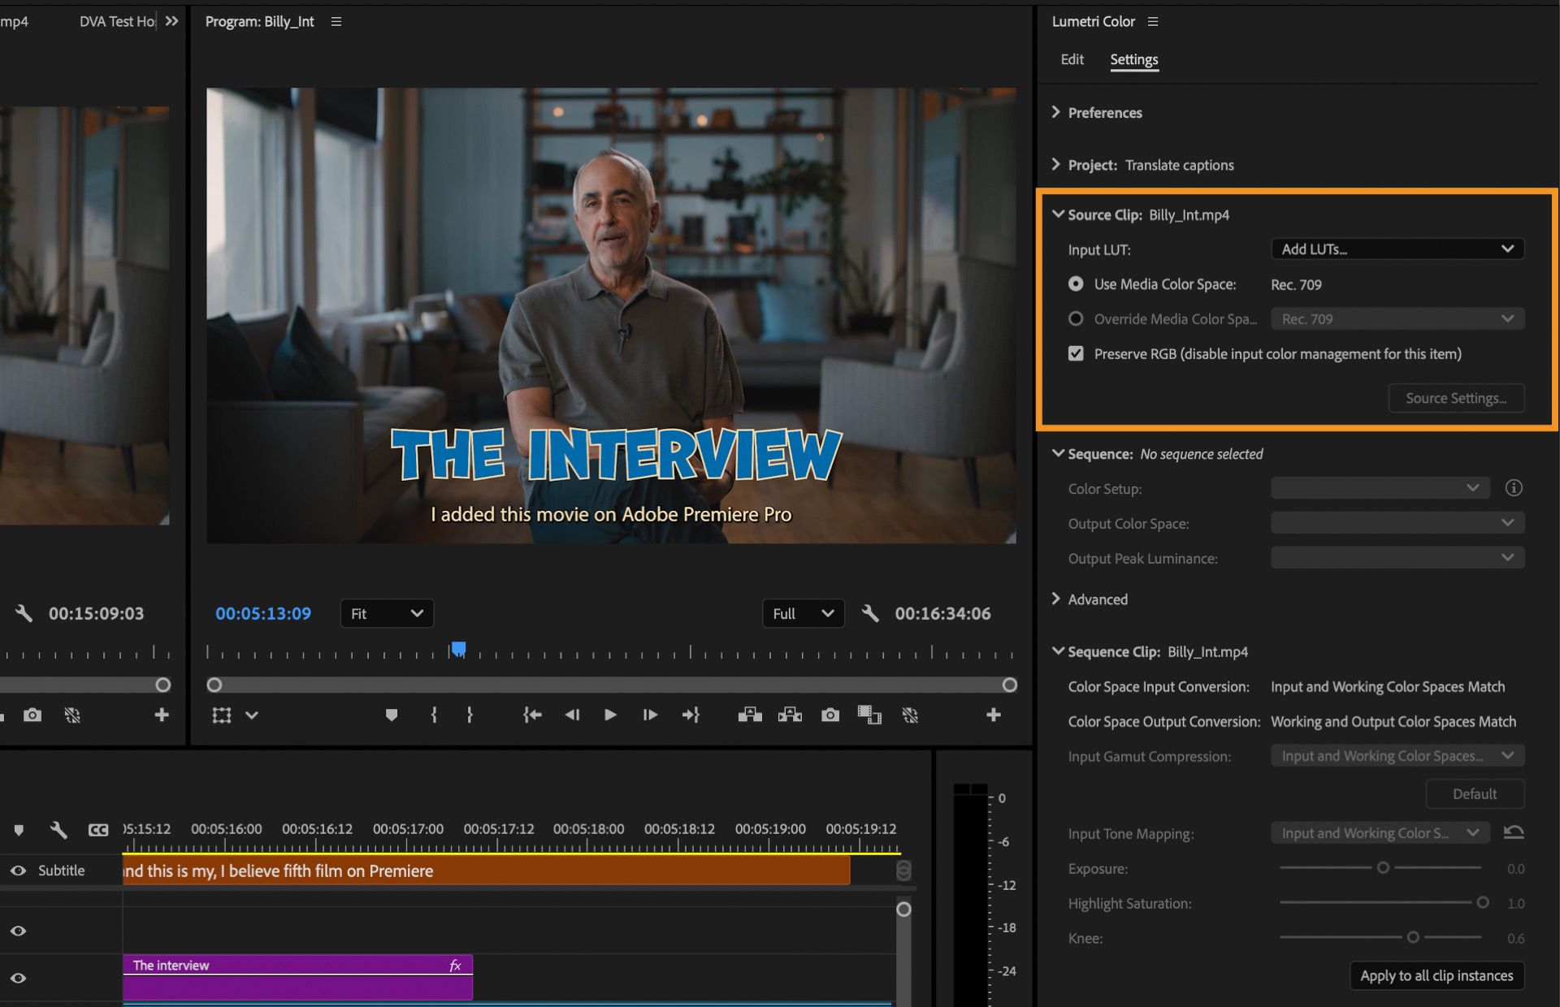The image size is (1560, 1007).
Task: Click the Play button in the Program monitor
Action: point(610,715)
